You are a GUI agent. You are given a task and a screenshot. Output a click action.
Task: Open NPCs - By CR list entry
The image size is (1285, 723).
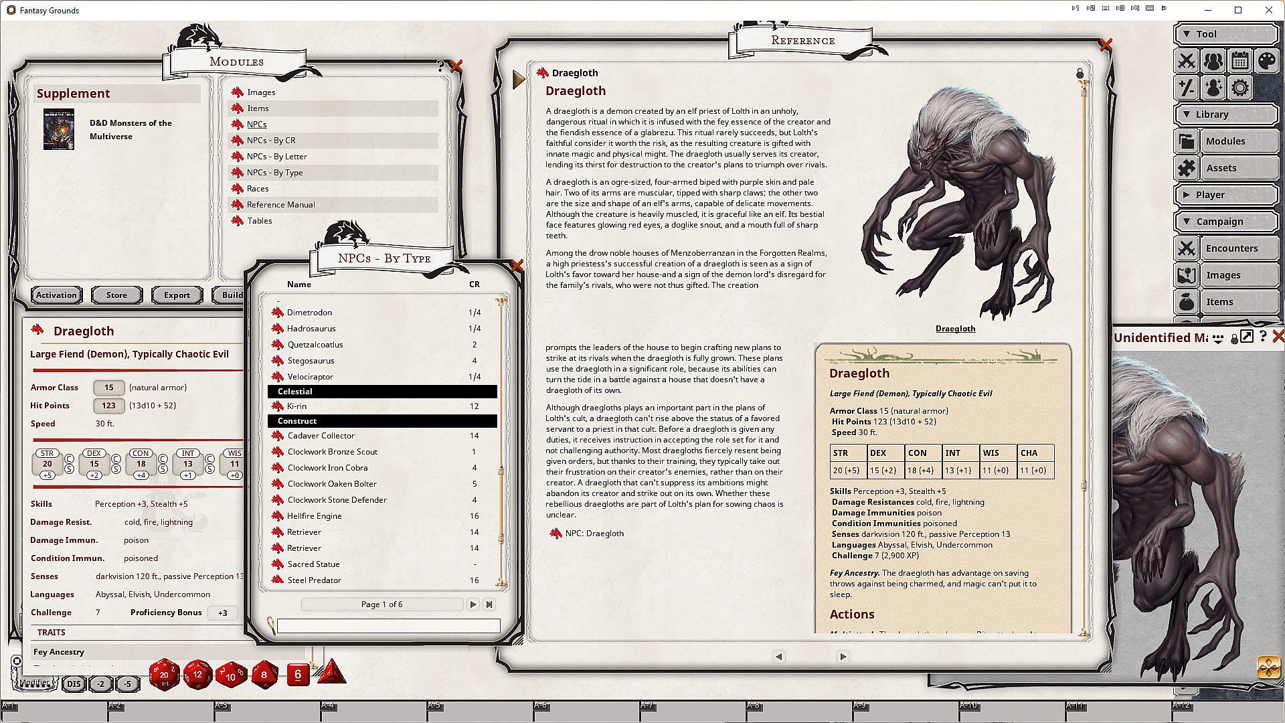(x=270, y=141)
